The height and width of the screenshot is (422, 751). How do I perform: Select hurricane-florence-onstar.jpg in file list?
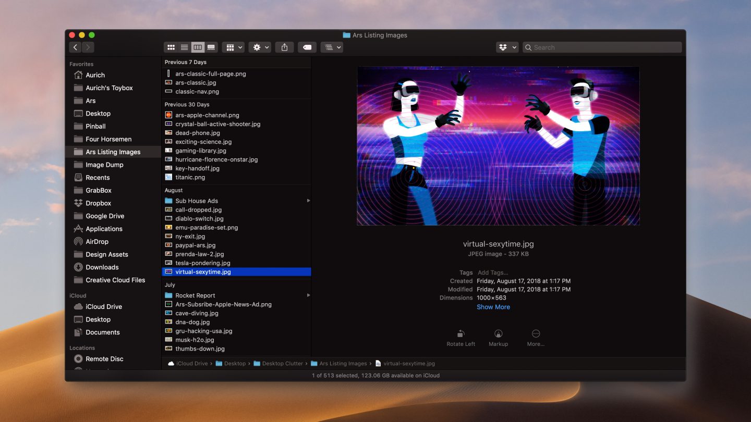215,159
